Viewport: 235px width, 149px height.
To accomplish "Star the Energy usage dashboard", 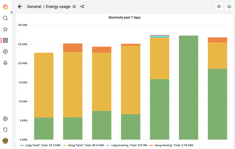I will pyautogui.click(x=74, y=6).
